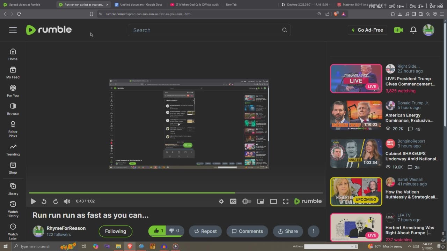Skip forward with forward arrow
The image size is (447, 251).
tap(56, 201)
